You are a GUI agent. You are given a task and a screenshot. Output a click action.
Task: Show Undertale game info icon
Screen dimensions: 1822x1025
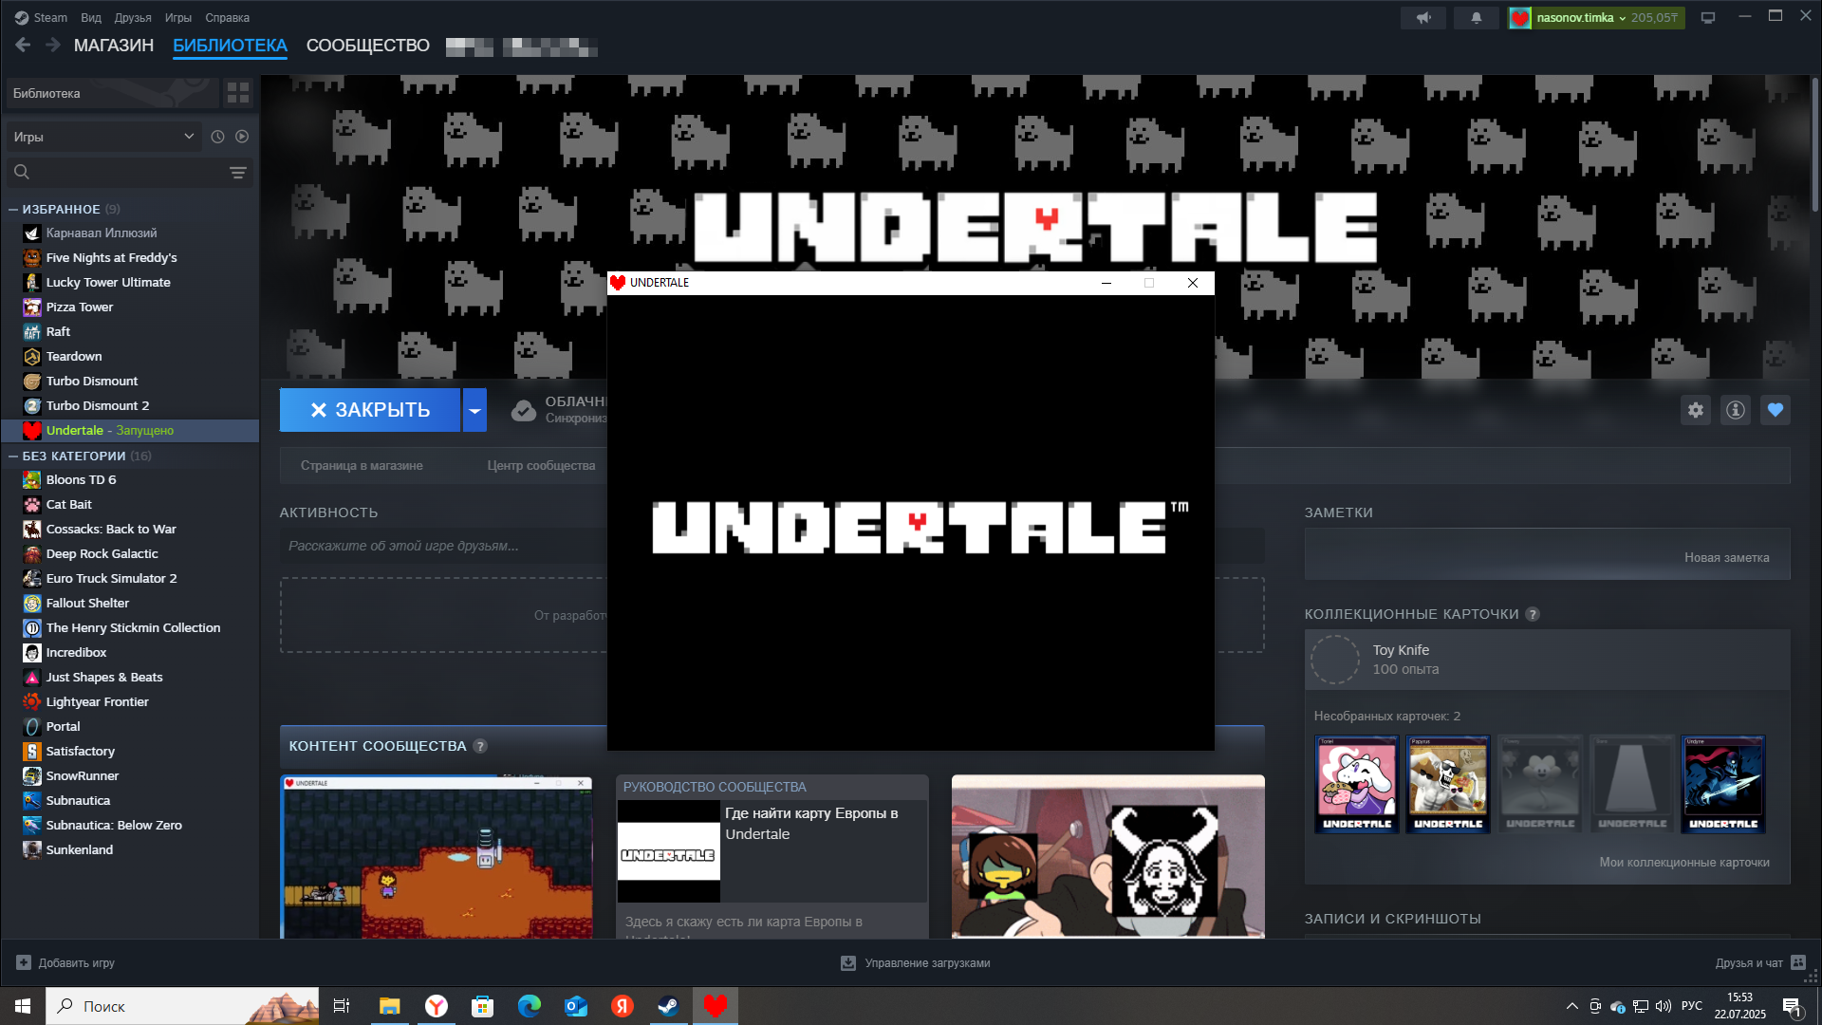pyautogui.click(x=1736, y=410)
